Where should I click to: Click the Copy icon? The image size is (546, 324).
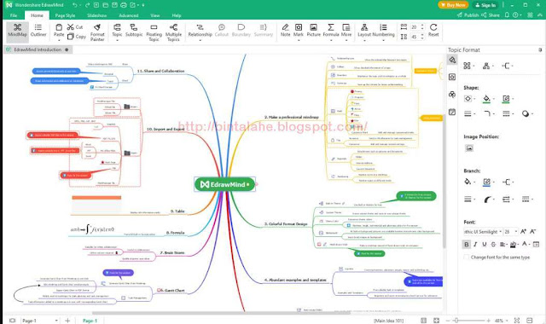[x=70, y=36]
